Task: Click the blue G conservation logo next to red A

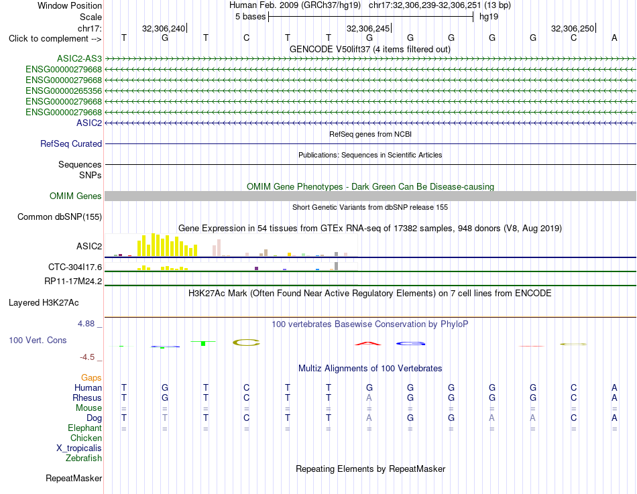Action: [410, 344]
